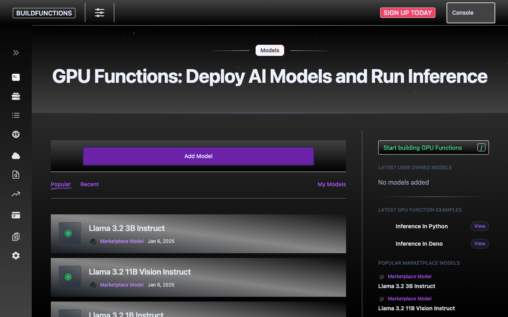Open the terminal icon in sidebar
This screenshot has height=317, width=508.
[x=16, y=77]
